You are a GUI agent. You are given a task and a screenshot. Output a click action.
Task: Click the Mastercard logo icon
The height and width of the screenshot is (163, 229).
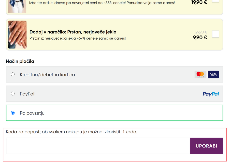click(x=200, y=74)
